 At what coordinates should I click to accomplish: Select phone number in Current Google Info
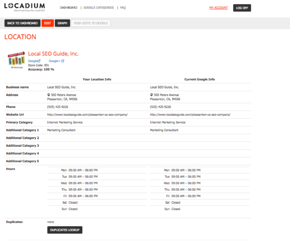coord(160,107)
